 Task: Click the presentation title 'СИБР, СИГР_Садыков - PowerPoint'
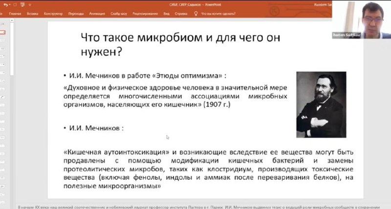coord(195,5)
